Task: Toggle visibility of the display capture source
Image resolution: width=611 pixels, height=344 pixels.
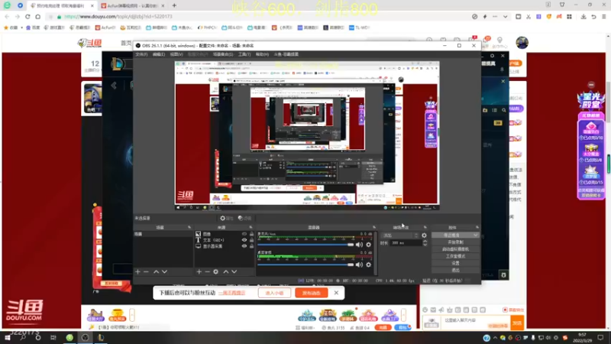Action: (244, 246)
